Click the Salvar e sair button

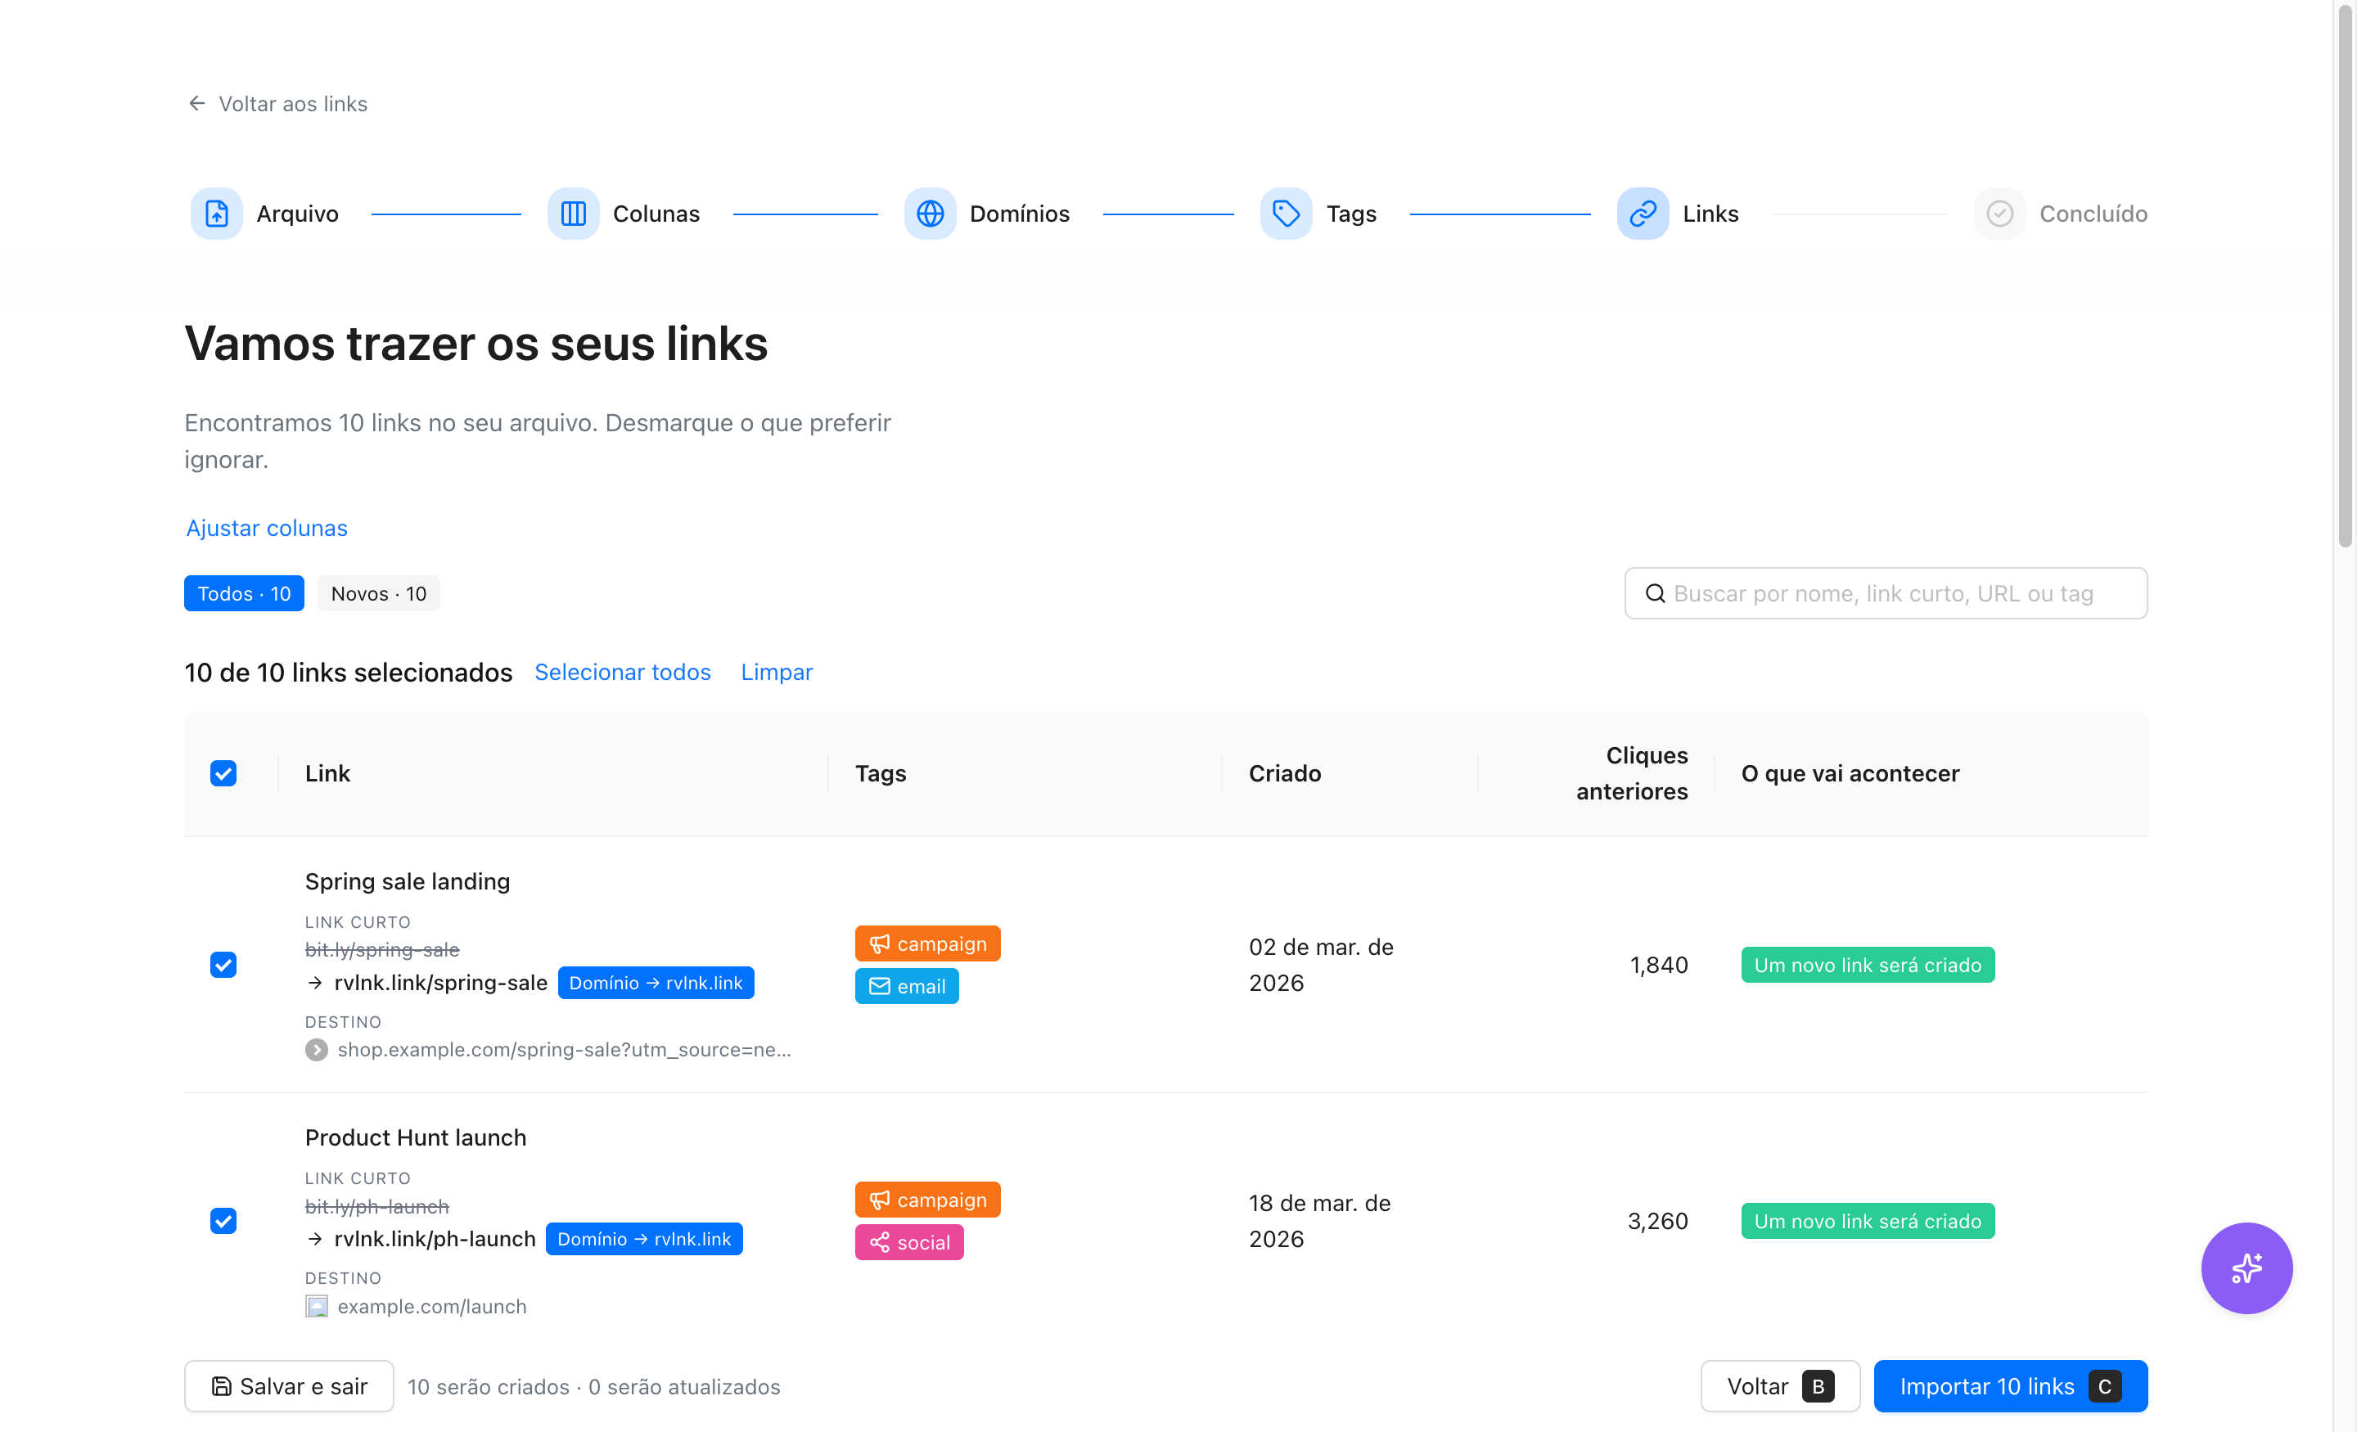coord(289,1386)
